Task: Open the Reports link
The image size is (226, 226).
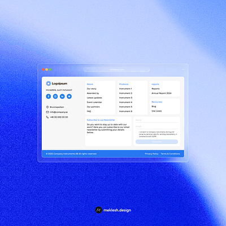Action: tap(155, 89)
